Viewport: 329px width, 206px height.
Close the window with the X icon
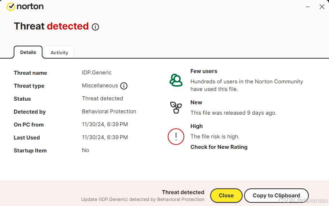[322, 7]
